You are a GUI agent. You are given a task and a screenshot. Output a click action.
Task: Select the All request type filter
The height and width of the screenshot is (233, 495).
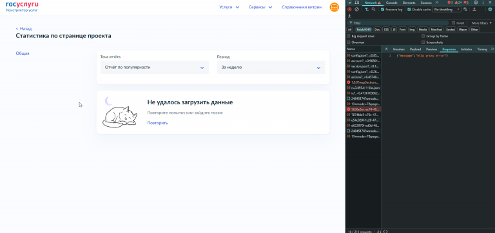point(349,30)
